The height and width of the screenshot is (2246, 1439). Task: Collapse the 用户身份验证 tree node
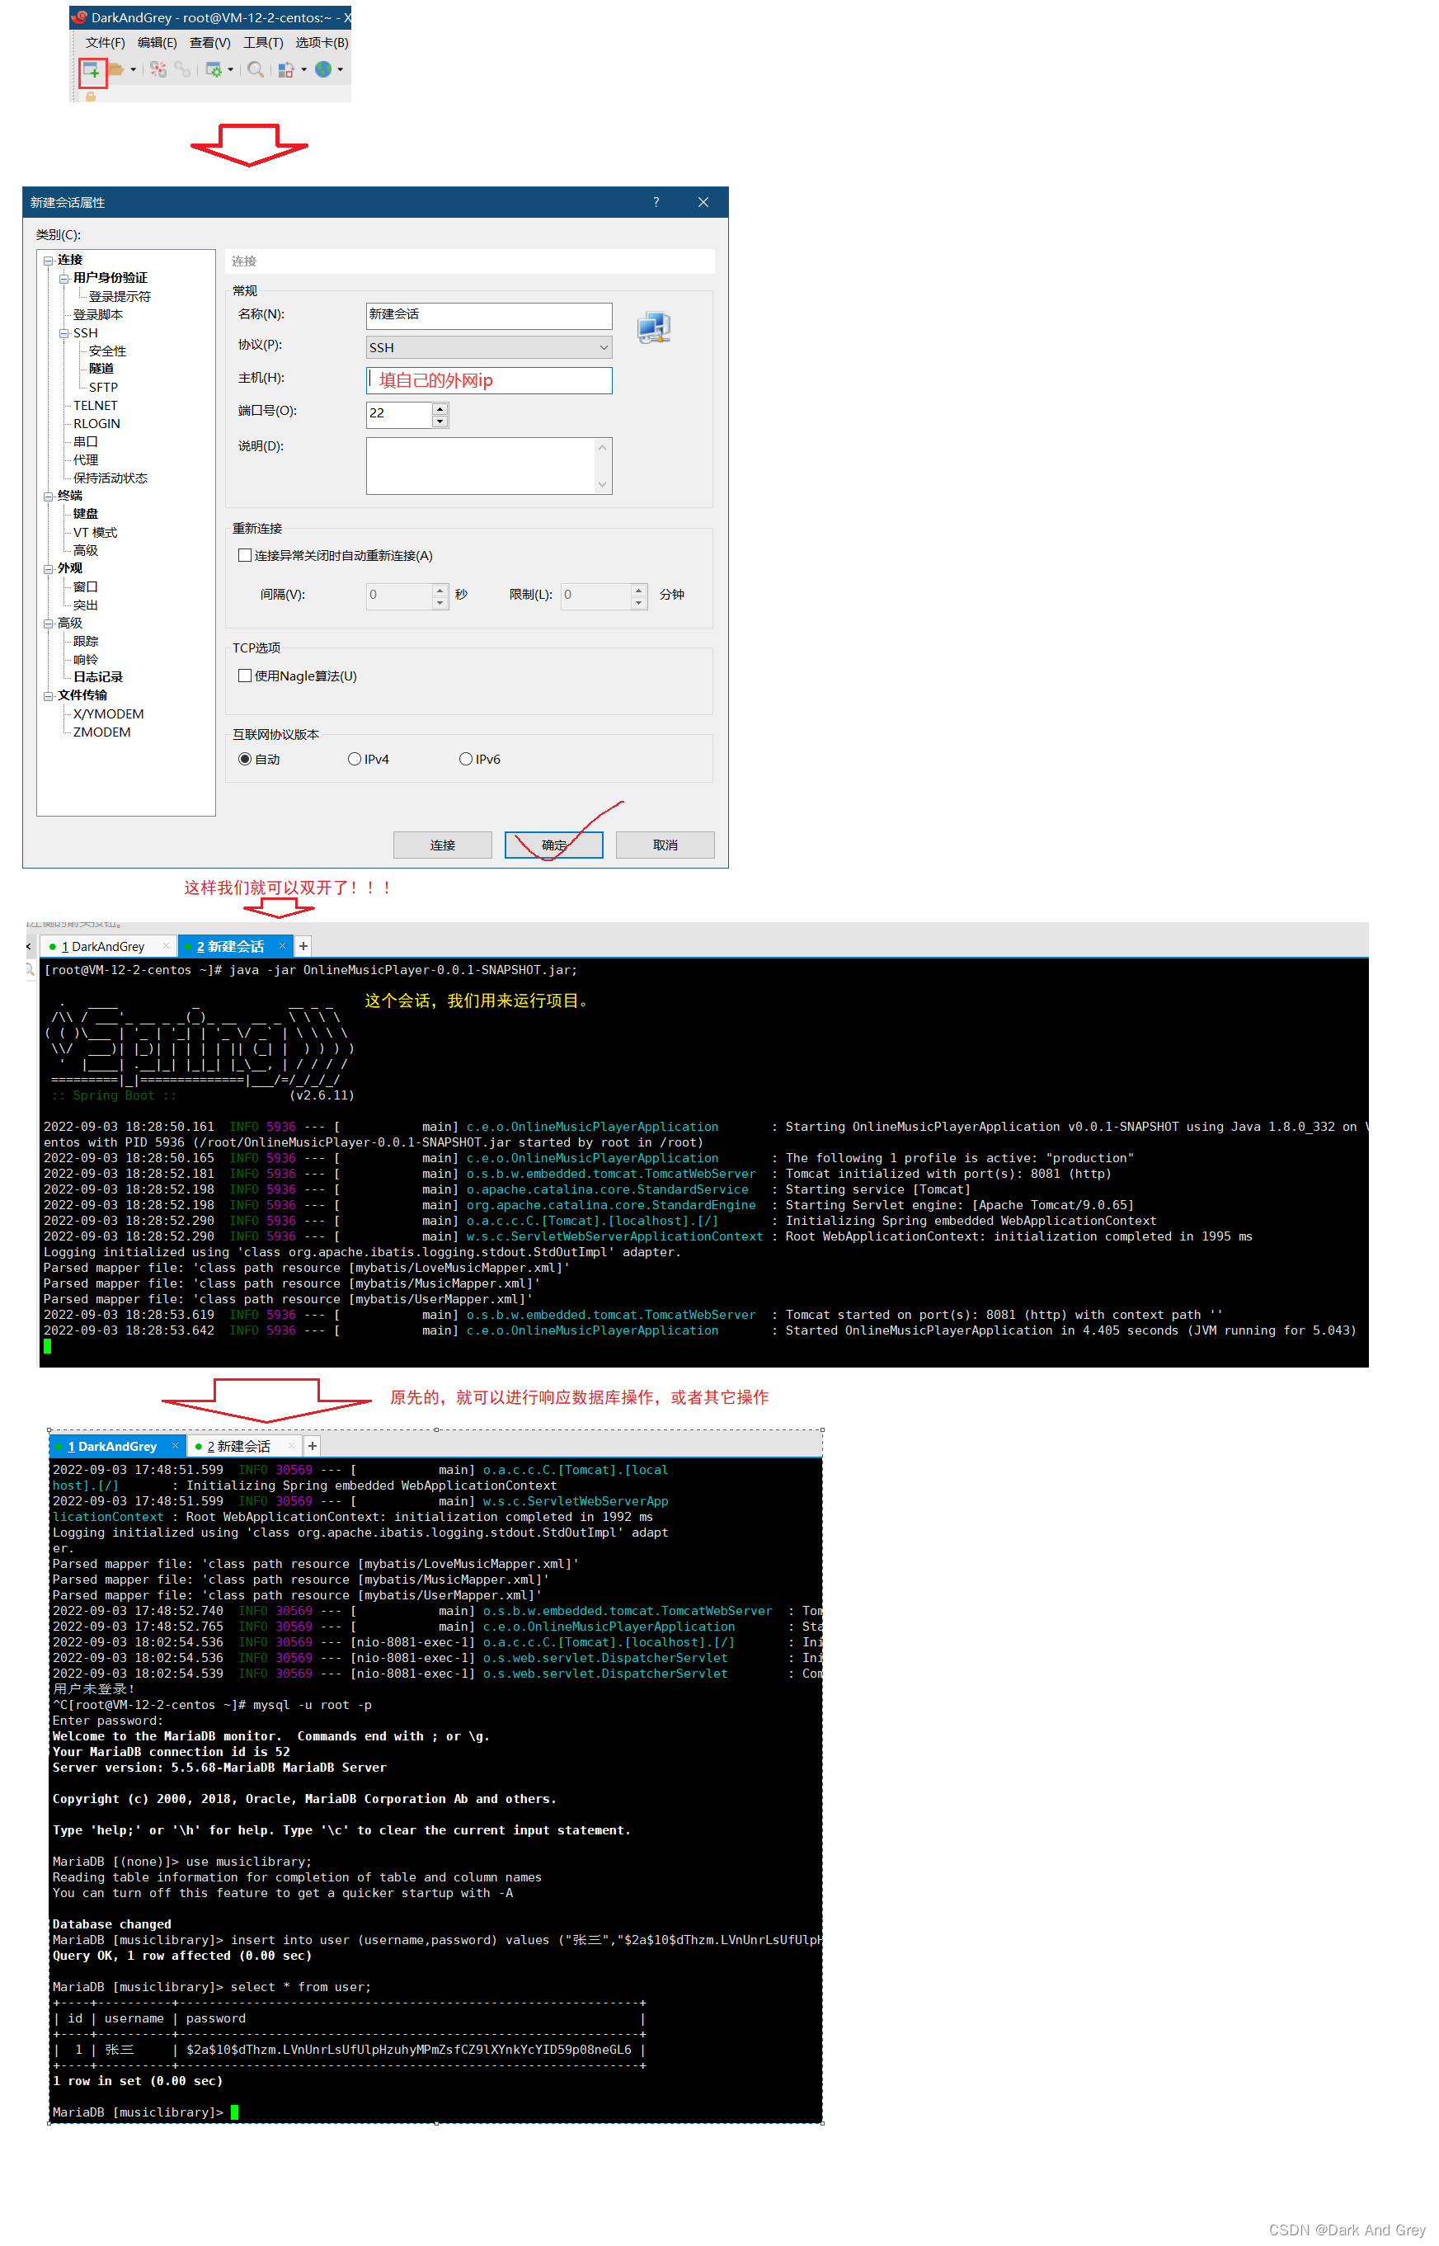click(64, 280)
